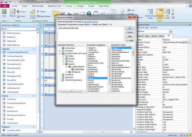The image size is (192, 137).
Task: Click the Fore Color property value
Action: click(175, 99)
